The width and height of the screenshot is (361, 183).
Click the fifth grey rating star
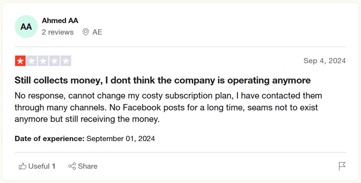coord(66,61)
